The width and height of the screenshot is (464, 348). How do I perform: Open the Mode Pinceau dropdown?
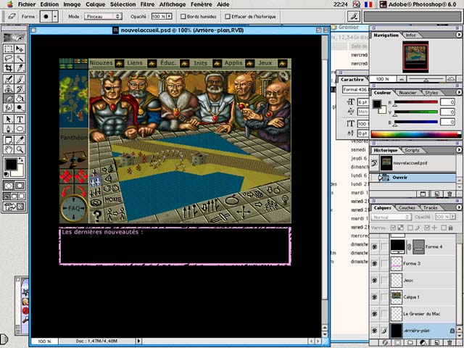(x=103, y=17)
